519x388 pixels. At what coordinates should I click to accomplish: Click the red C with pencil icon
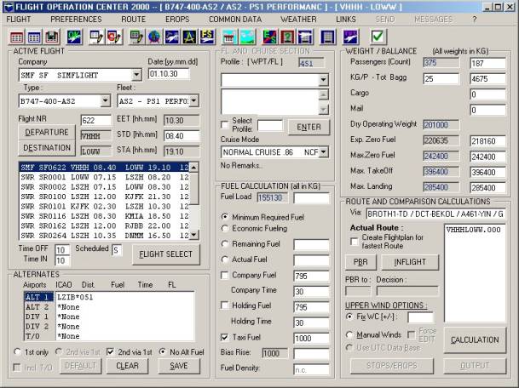point(114,37)
